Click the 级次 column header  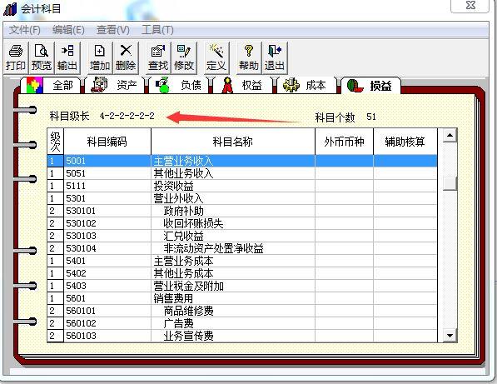(56, 142)
